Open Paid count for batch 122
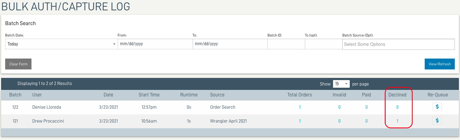 click(366, 107)
